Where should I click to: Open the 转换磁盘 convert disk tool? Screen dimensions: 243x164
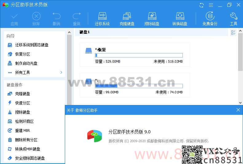point(180,19)
